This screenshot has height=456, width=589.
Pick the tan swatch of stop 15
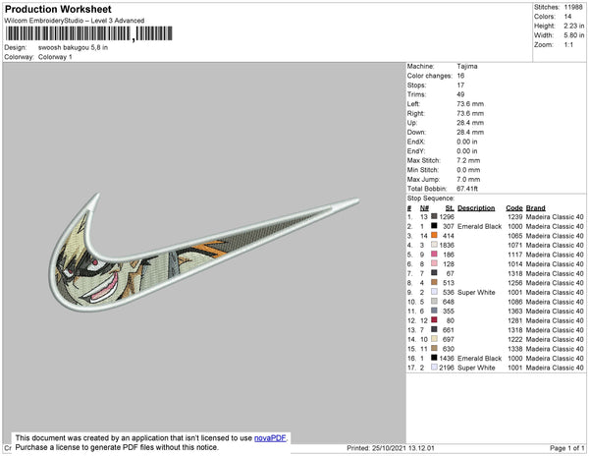(434, 348)
